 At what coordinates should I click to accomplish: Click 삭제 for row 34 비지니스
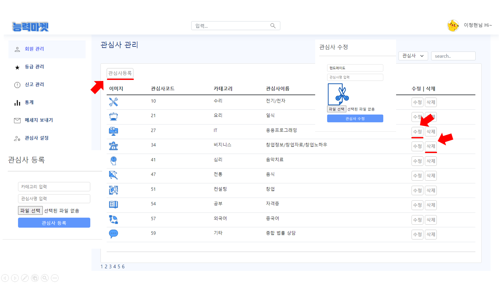pos(431,146)
